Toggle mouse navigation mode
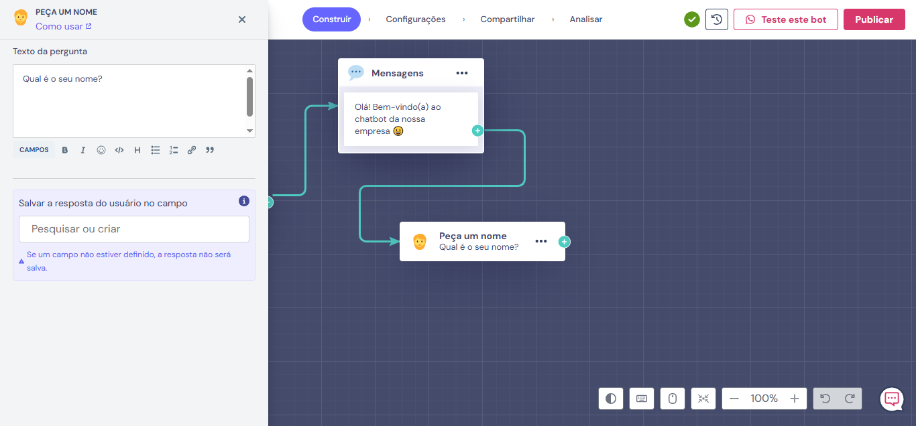916x426 pixels. click(x=673, y=399)
